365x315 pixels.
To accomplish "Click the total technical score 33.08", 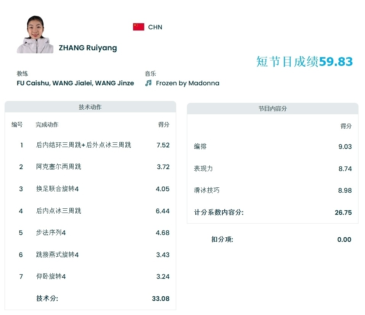I will click(x=160, y=299).
